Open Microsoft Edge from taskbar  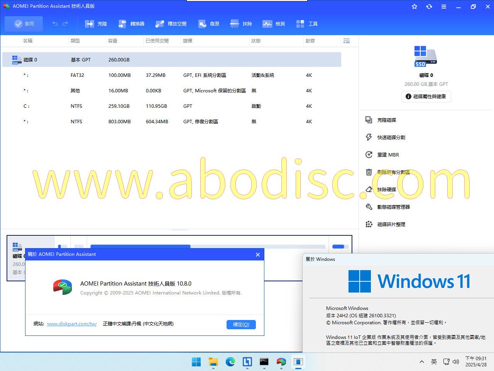coord(230,362)
